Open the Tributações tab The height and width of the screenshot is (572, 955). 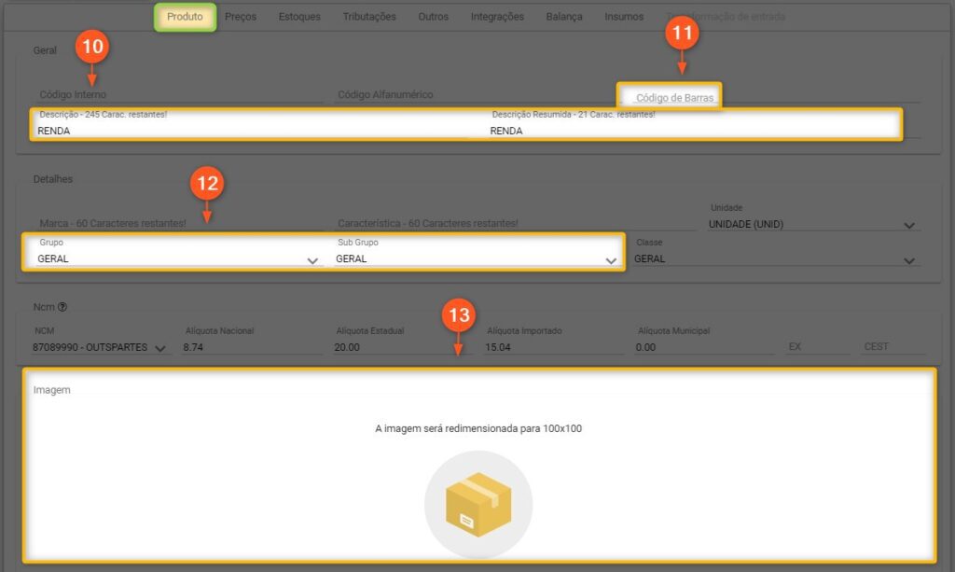pos(369,17)
